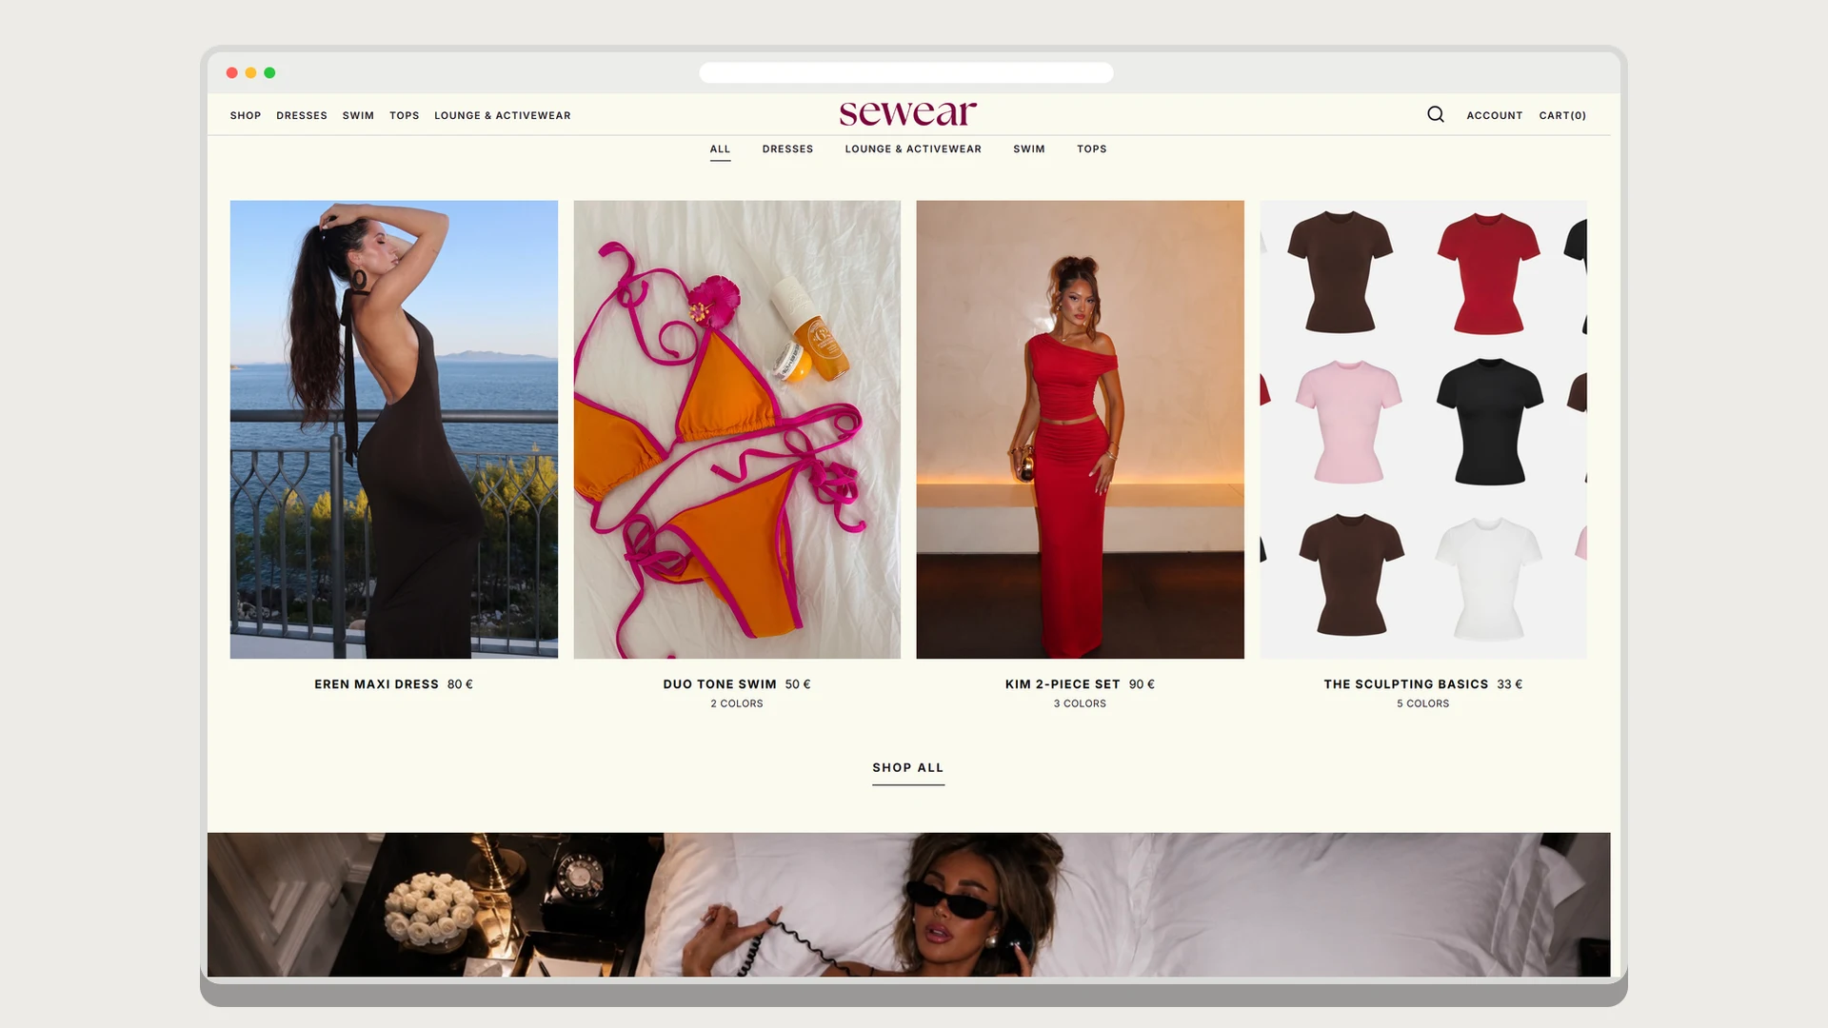Switch to the DRESSES filter tab
Viewport: 1828px width, 1028px height.
[x=787, y=149]
